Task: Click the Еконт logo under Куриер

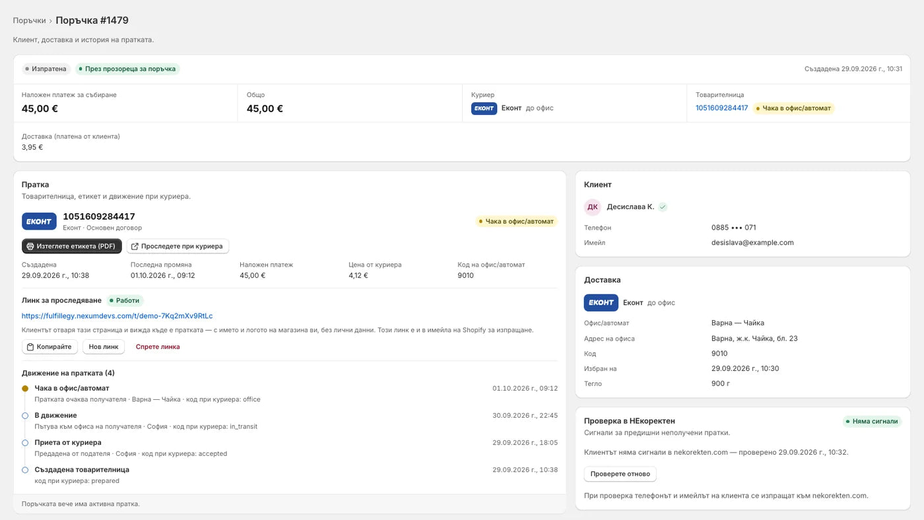Action: pyautogui.click(x=484, y=108)
